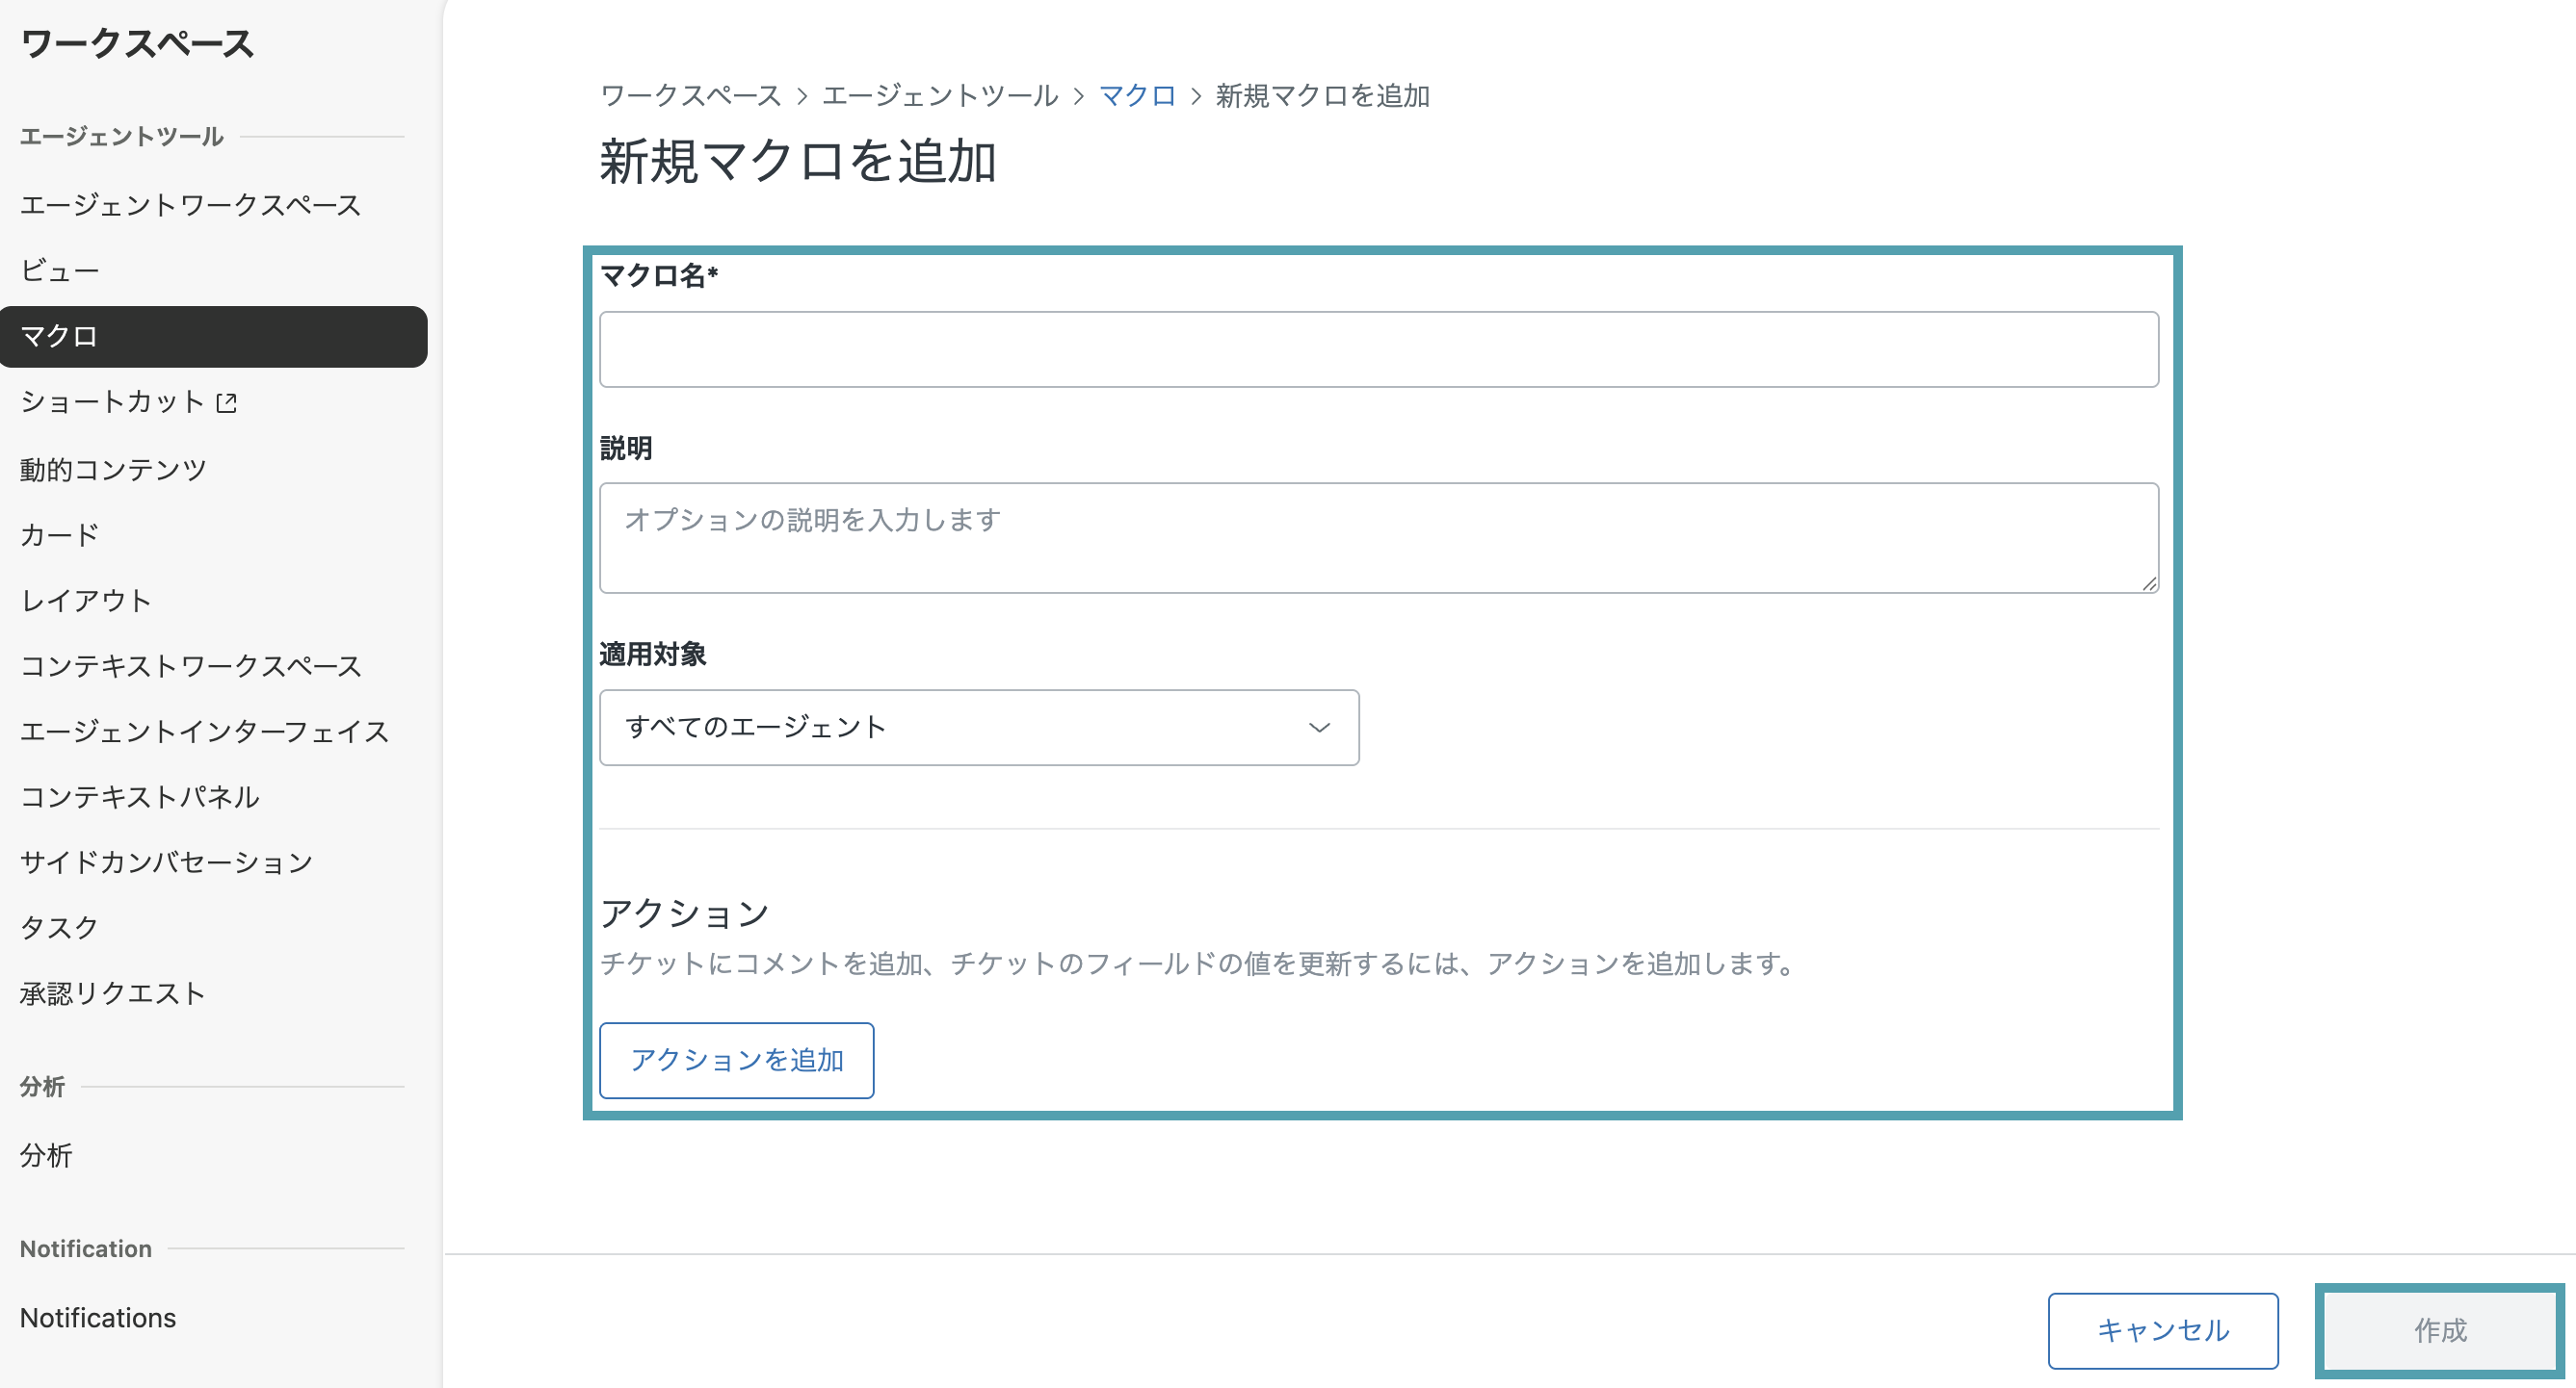Click the ワークスペース sidebar title
This screenshot has height=1388, width=2576.
(x=137, y=43)
